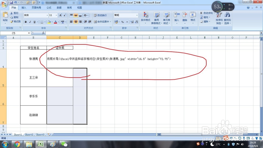Apply percent style format
The width and height of the screenshot is (263, 148).
tap(123, 22)
